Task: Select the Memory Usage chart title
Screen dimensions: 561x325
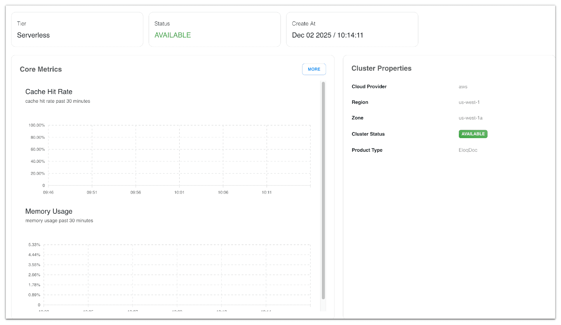Action: (x=48, y=211)
